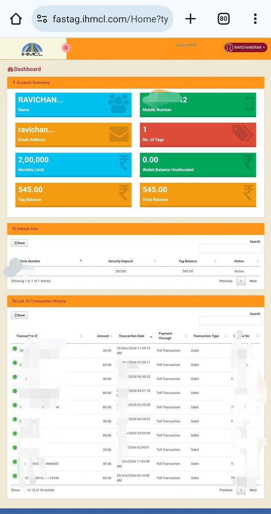Click tags icon on No. of Tags card

click(x=242, y=133)
